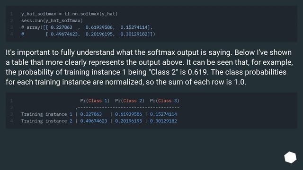The image size is (303, 170).
Task: Click tf.nn.softmax call in code
Action: point(91,14)
